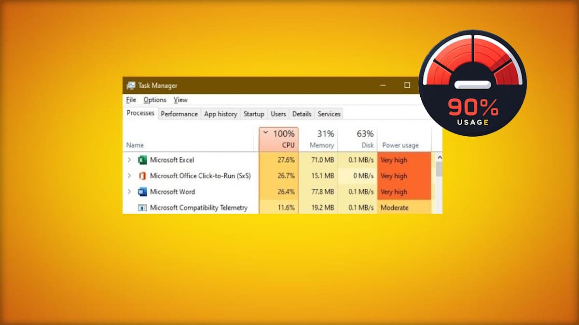Sort by the Memory column header
The width and height of the screenshot is (579, 325).
click(318, 140)
